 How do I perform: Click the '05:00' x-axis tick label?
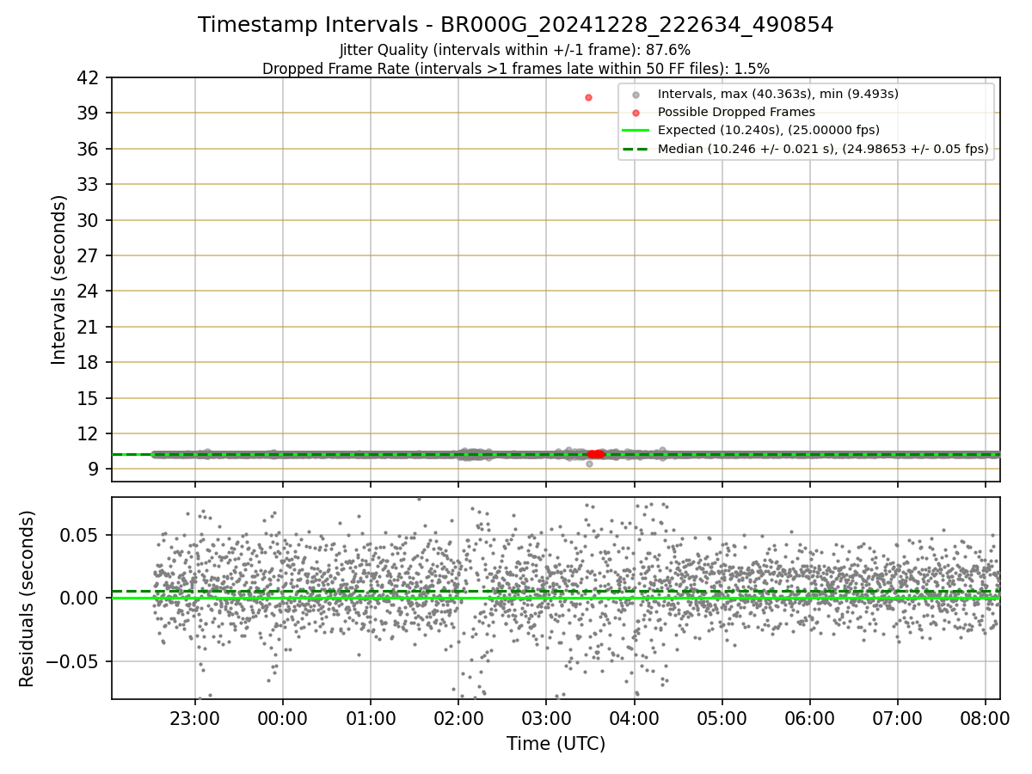coord(722,718)
